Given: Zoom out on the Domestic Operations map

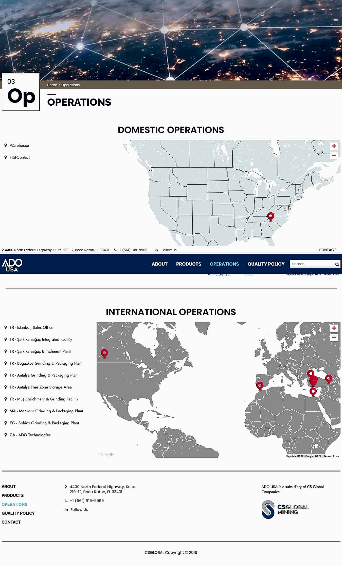Looking at the screenshot, I should 334,155.
